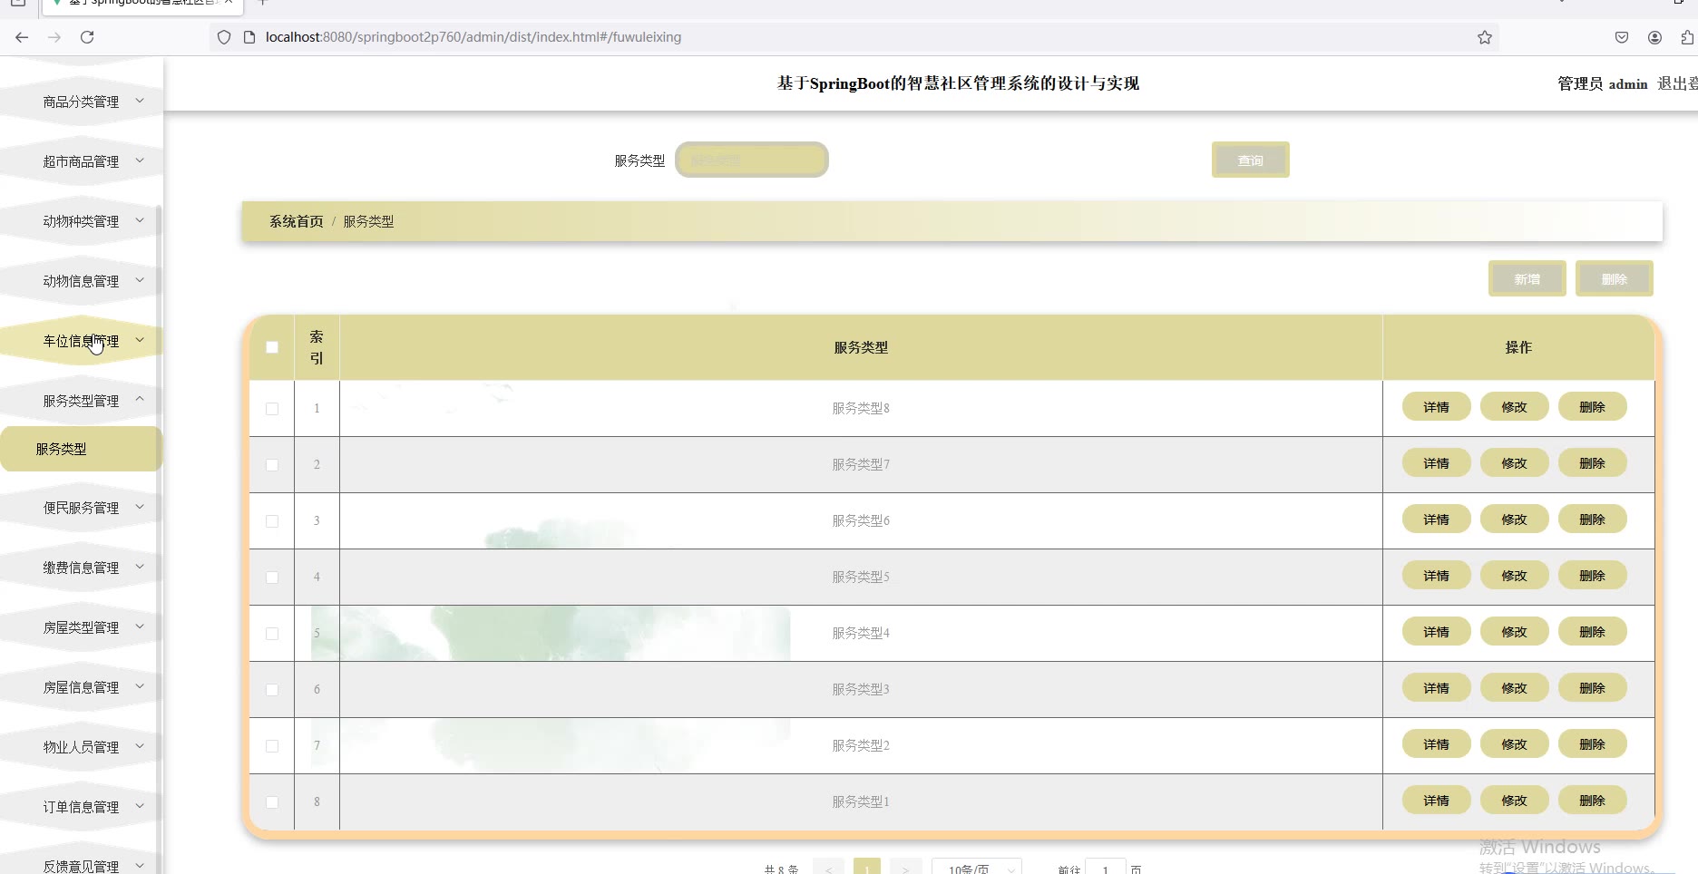
Task: Check the box for row 服务类型5
Action: pyautogui.click(x=272, y=578)
